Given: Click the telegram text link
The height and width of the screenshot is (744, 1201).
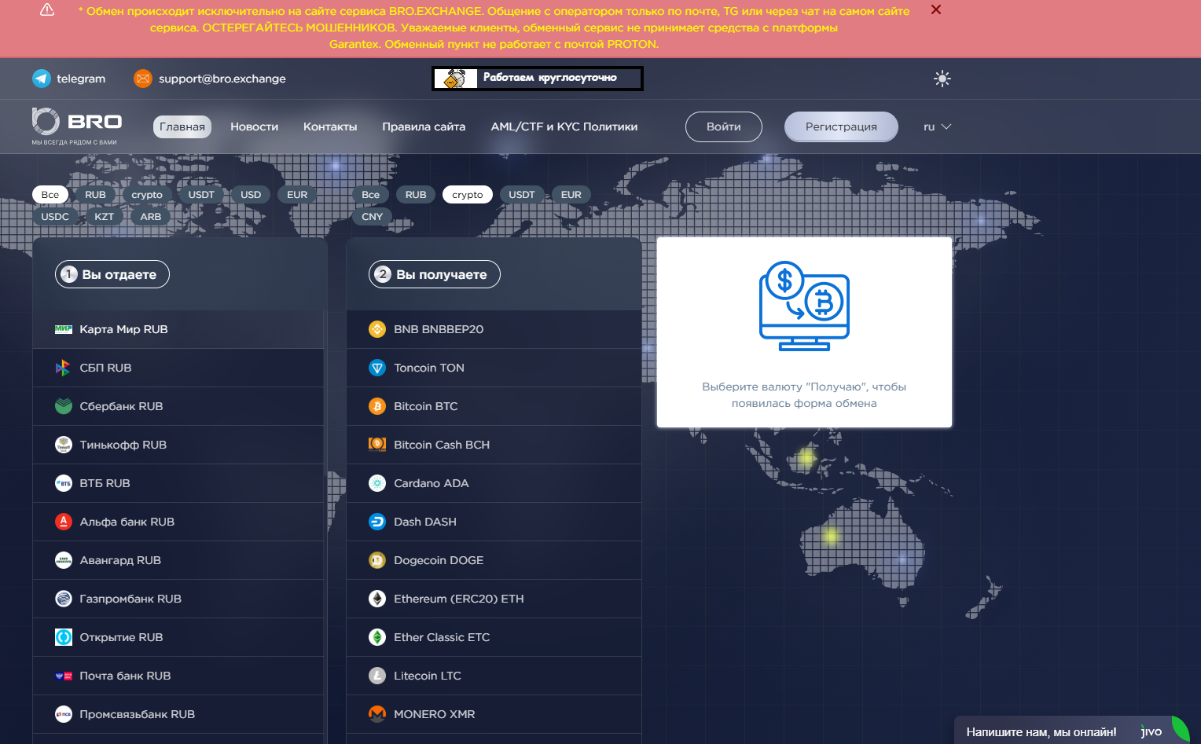Looking at the screenshot, I should point(81,79).
